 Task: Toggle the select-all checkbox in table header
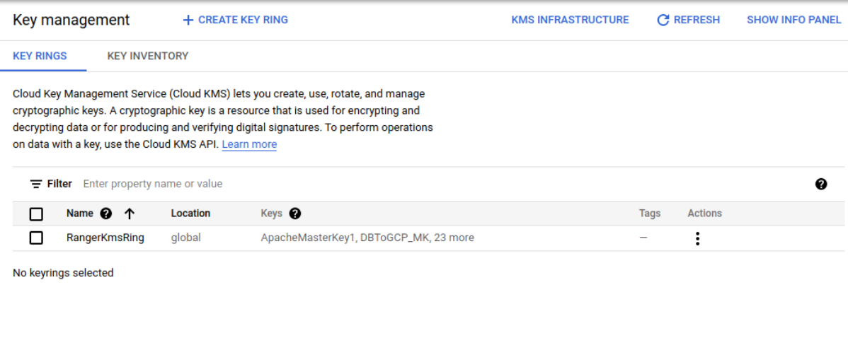click(36, 214)
